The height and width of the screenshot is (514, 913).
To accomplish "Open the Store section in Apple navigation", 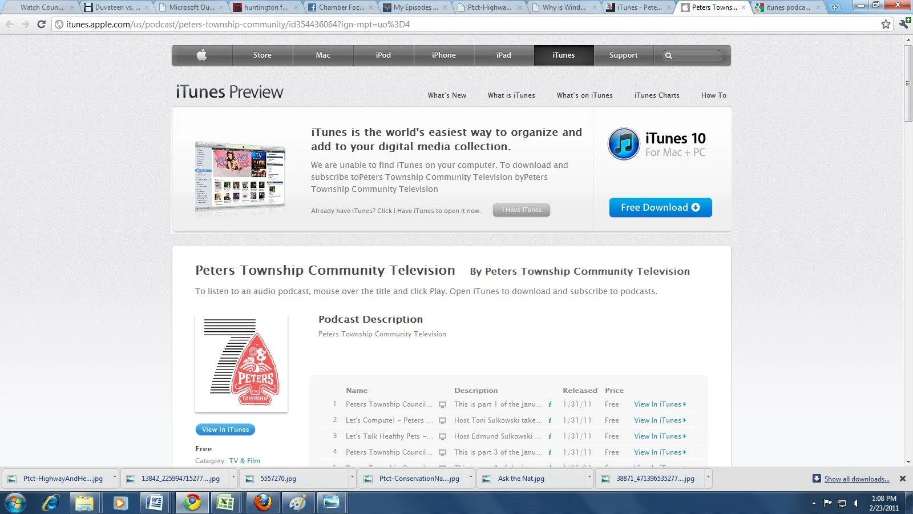I will point(262,55).
